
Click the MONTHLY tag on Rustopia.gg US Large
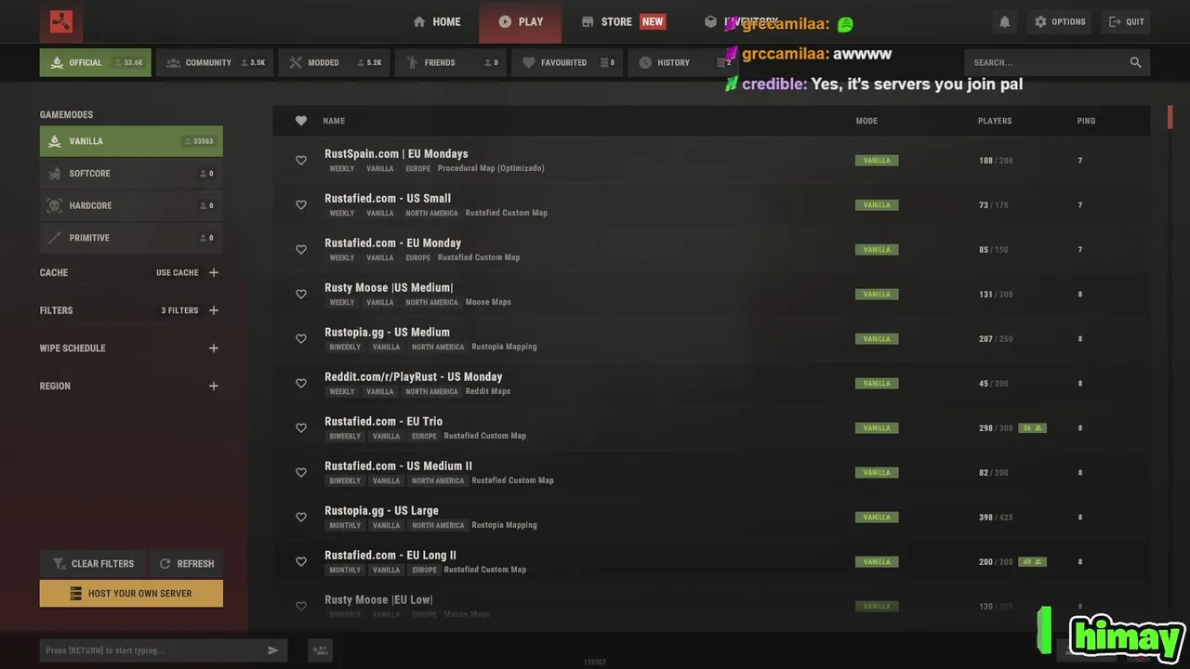(345, 525)
